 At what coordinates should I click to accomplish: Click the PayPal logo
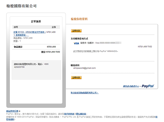[148, 86]
